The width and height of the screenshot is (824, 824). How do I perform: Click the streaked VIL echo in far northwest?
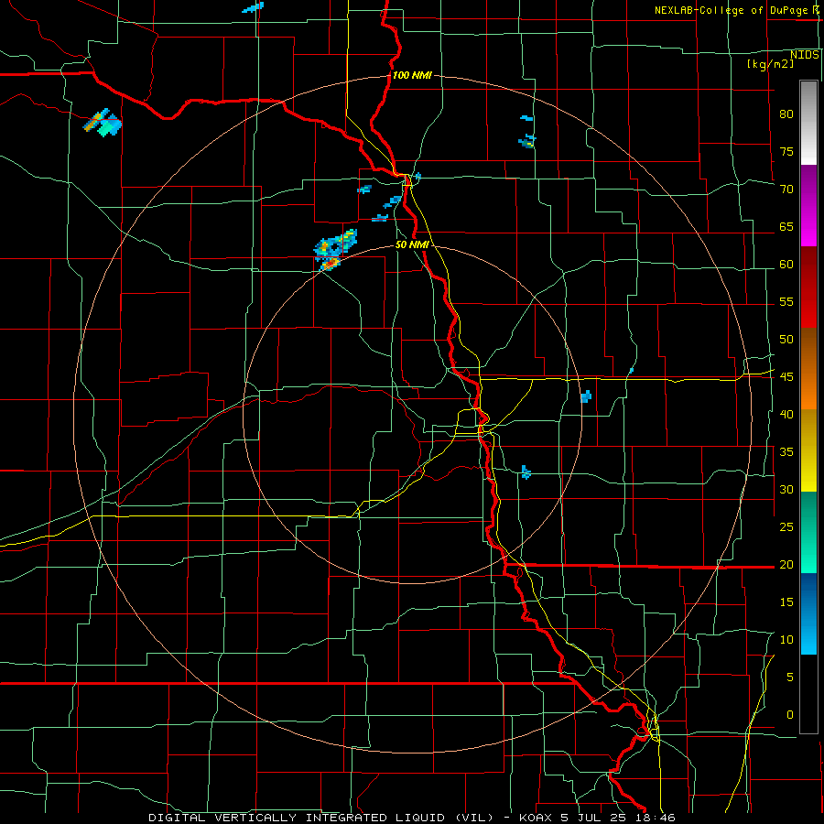click(103, 123)
